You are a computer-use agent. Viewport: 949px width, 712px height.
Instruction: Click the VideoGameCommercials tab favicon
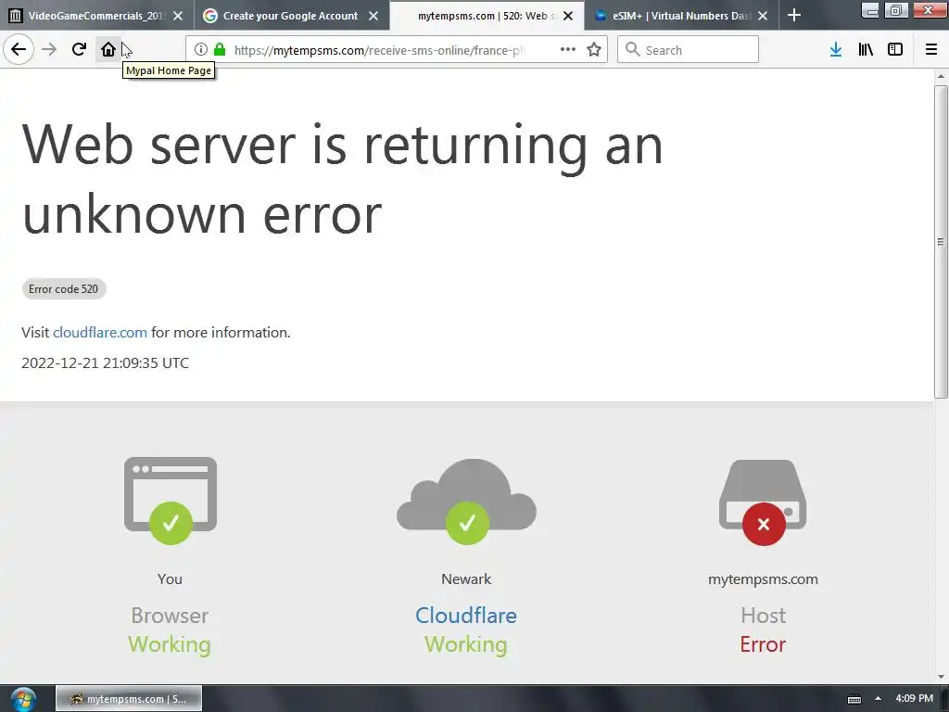(16, 16)
